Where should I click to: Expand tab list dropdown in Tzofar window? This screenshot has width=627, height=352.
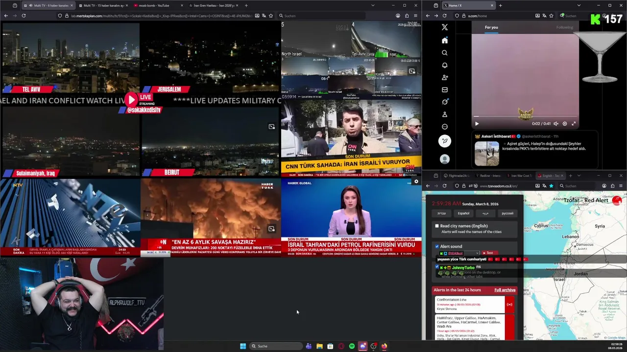(579, 176)
